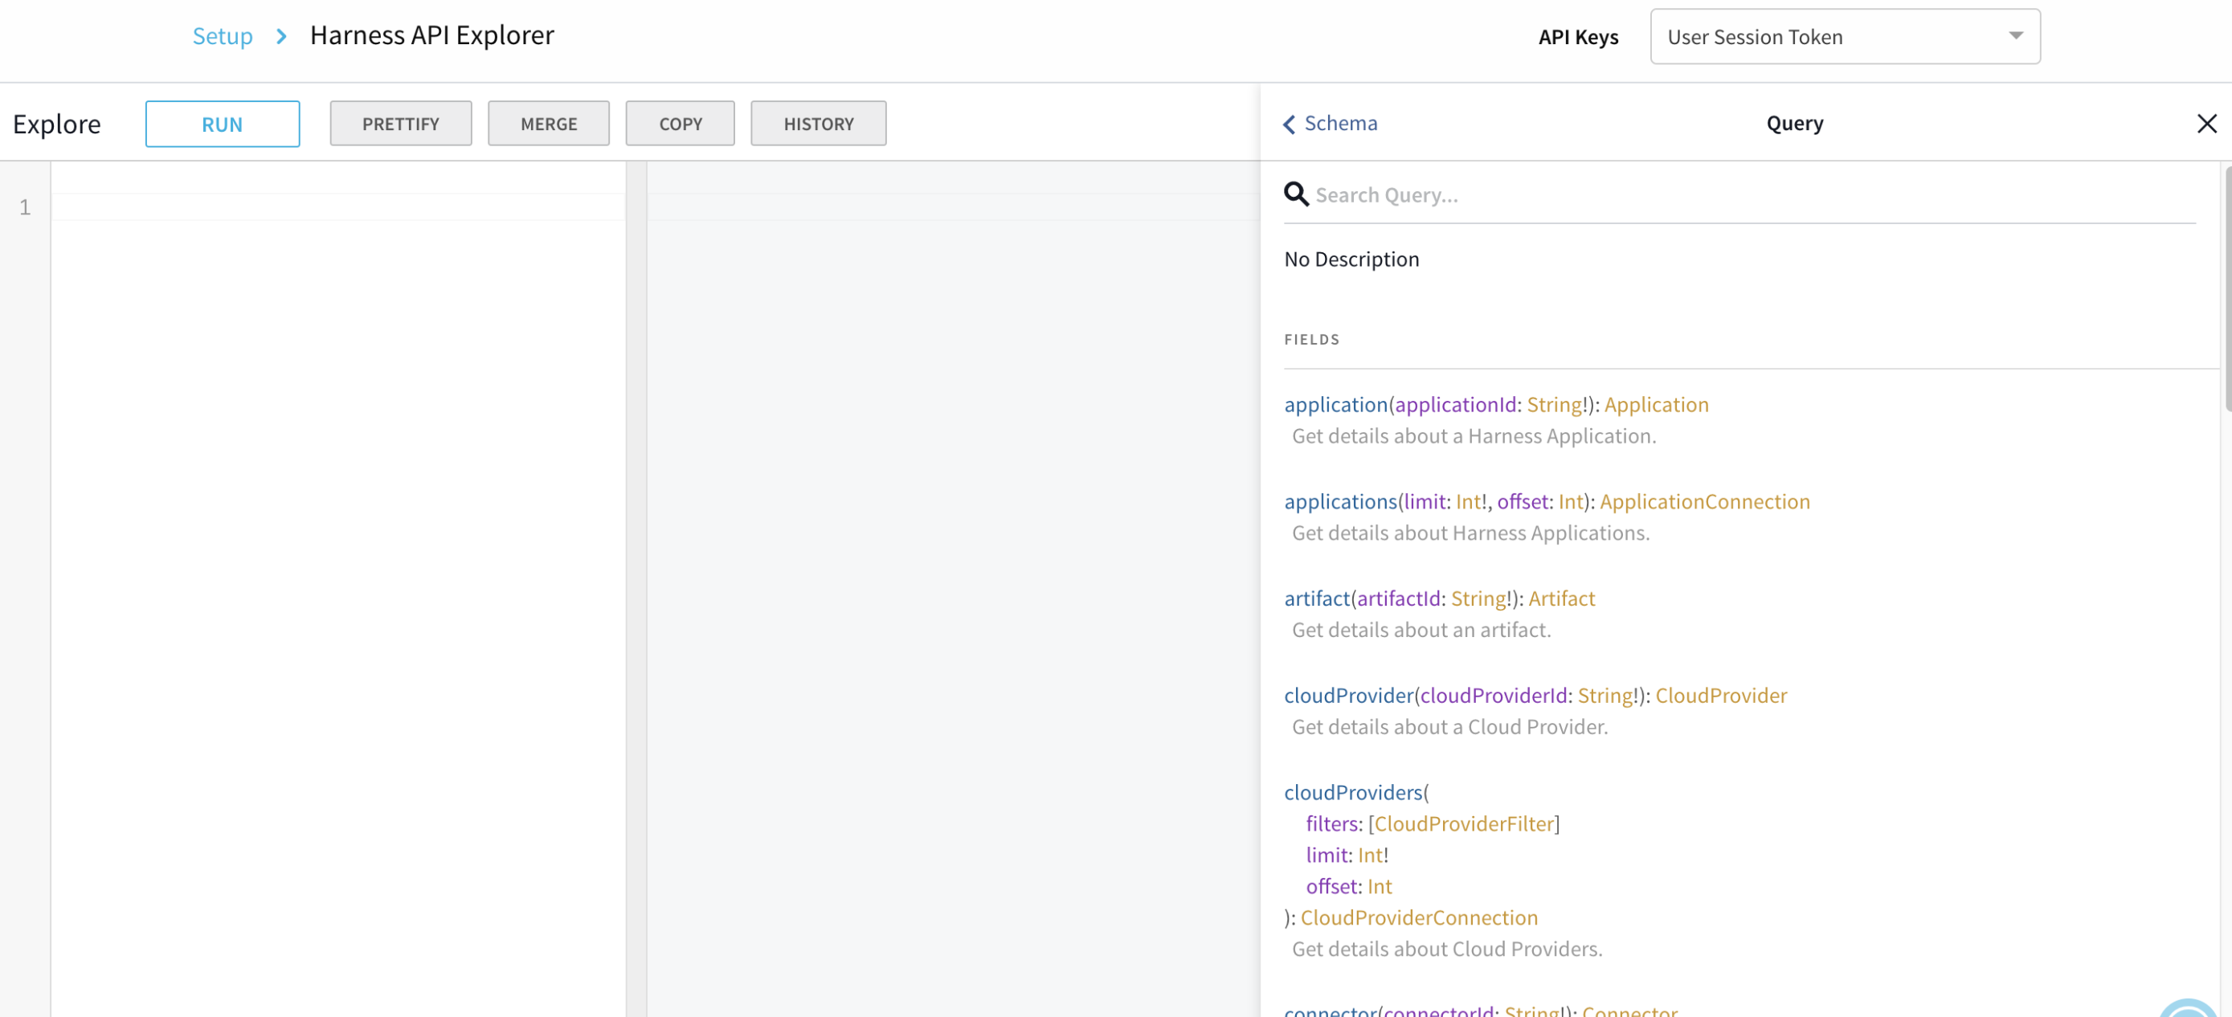
Task: Open the ApplicationConnection type
Action: (1704, 501)
